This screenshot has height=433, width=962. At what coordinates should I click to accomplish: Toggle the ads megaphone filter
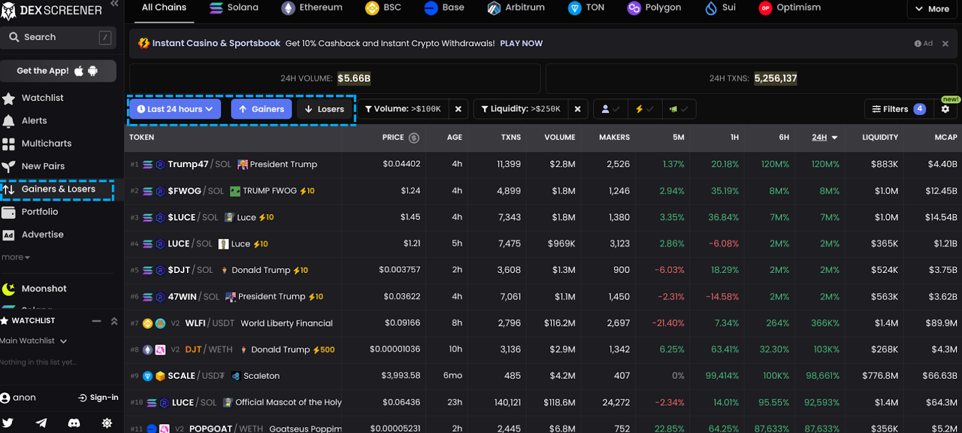point(679,109)
